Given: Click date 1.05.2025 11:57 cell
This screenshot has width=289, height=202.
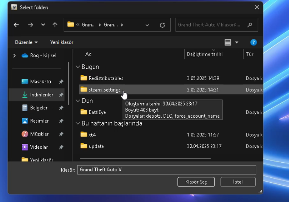Looking at the screenshot, I should (x=203, y=135).
